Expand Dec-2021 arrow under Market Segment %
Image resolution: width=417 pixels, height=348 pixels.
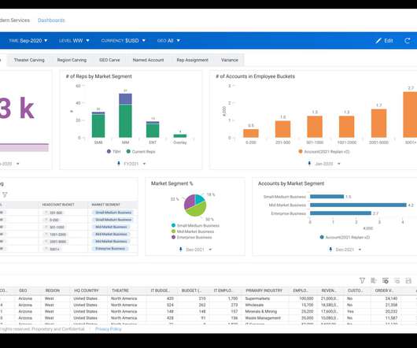(210, 250)
